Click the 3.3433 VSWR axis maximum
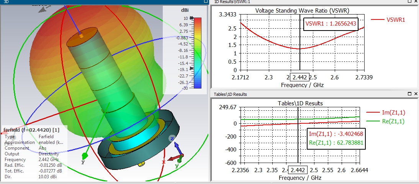419x184 pixels. [228, 15]
